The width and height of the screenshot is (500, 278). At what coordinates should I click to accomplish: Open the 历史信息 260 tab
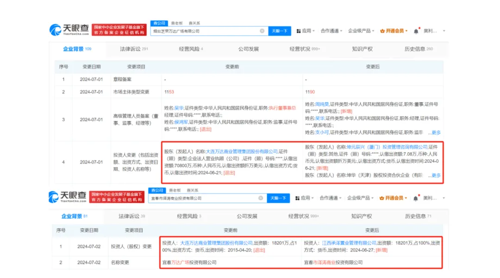click(x=419, y=49)
